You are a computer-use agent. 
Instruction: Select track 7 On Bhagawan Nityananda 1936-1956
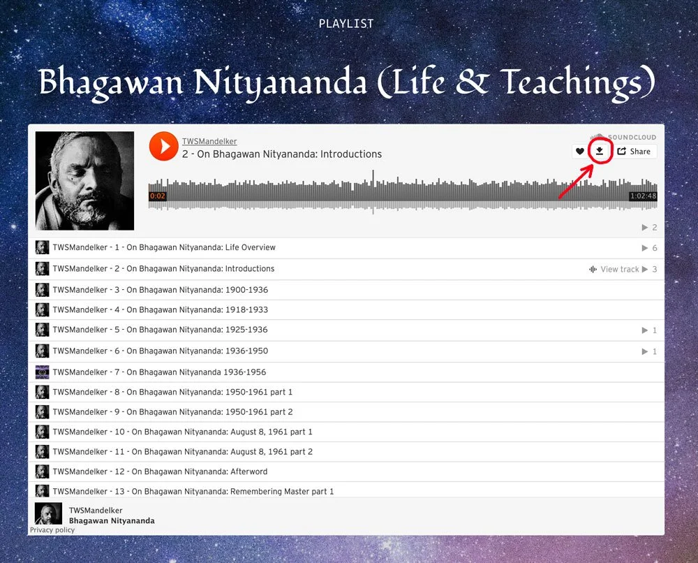tap(346, 372)
